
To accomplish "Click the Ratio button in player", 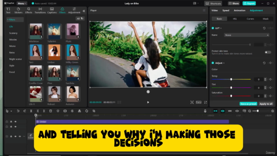I will click(x=199, y=102).
